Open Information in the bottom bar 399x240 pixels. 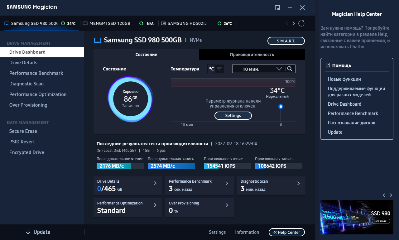(x=247, y=232)
